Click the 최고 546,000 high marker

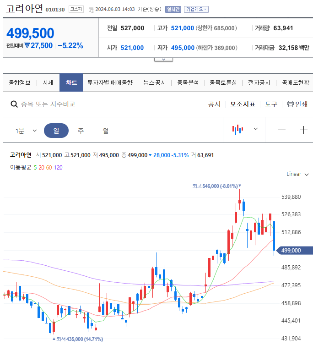click(x=216, y=186)
